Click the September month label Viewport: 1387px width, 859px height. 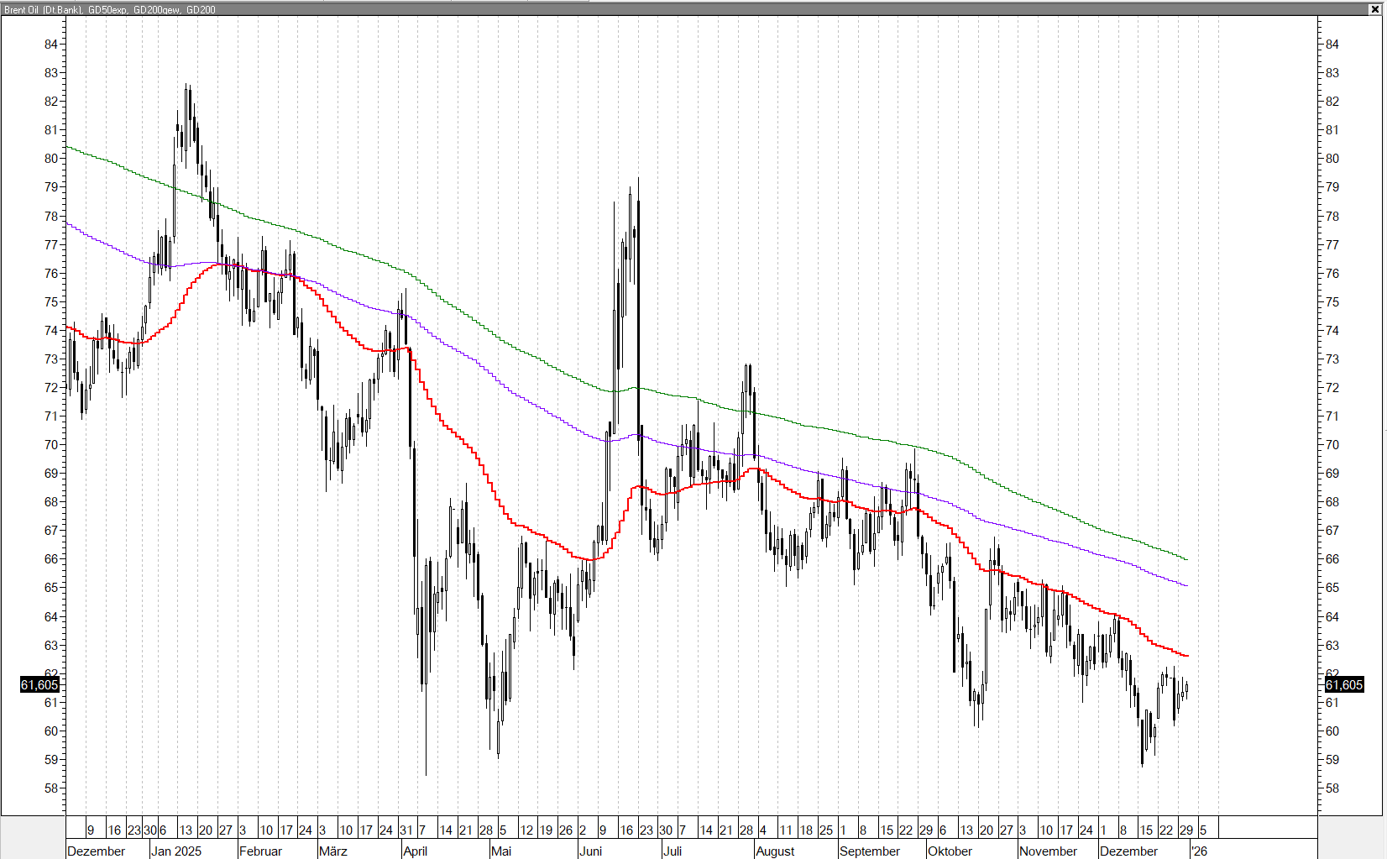tap(869, 851)
